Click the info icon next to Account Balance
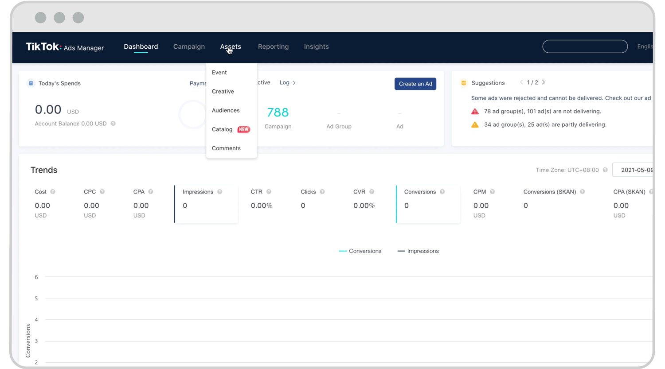 point(113,124)
